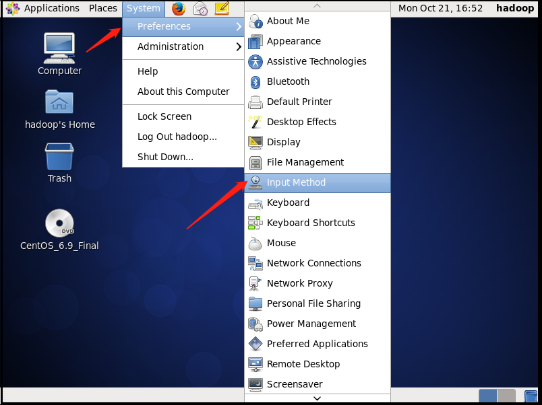Click File Management cabinet icon

(x=255, y=163)
